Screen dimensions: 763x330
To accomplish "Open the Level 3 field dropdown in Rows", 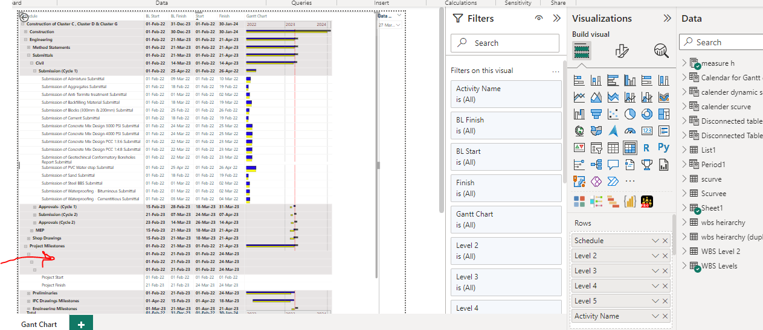I will click(x=655, y=271).
